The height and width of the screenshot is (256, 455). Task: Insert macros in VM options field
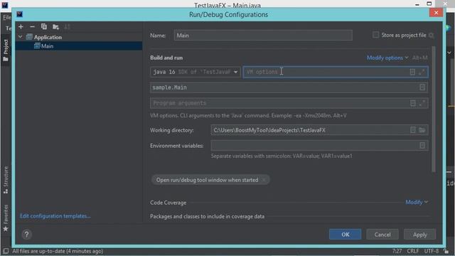[x=412, y=72]
